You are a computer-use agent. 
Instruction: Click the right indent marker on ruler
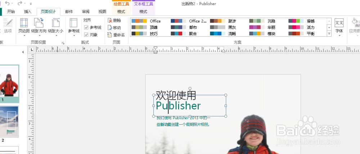(x=224, y=50)
